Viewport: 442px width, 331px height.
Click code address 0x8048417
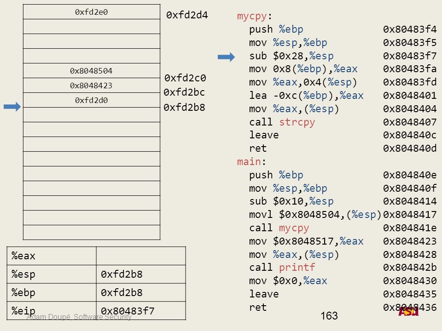click(410, 215)
